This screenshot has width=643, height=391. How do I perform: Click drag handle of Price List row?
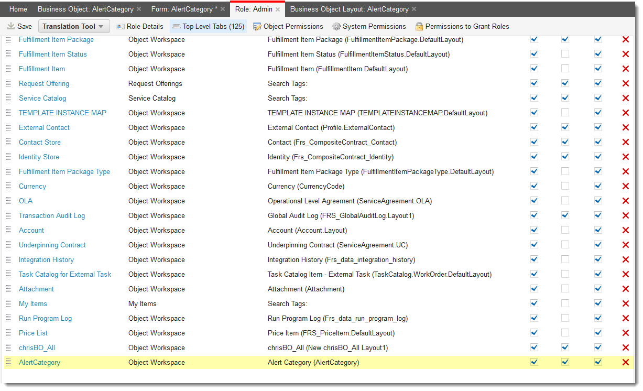[x=8, y=333]
